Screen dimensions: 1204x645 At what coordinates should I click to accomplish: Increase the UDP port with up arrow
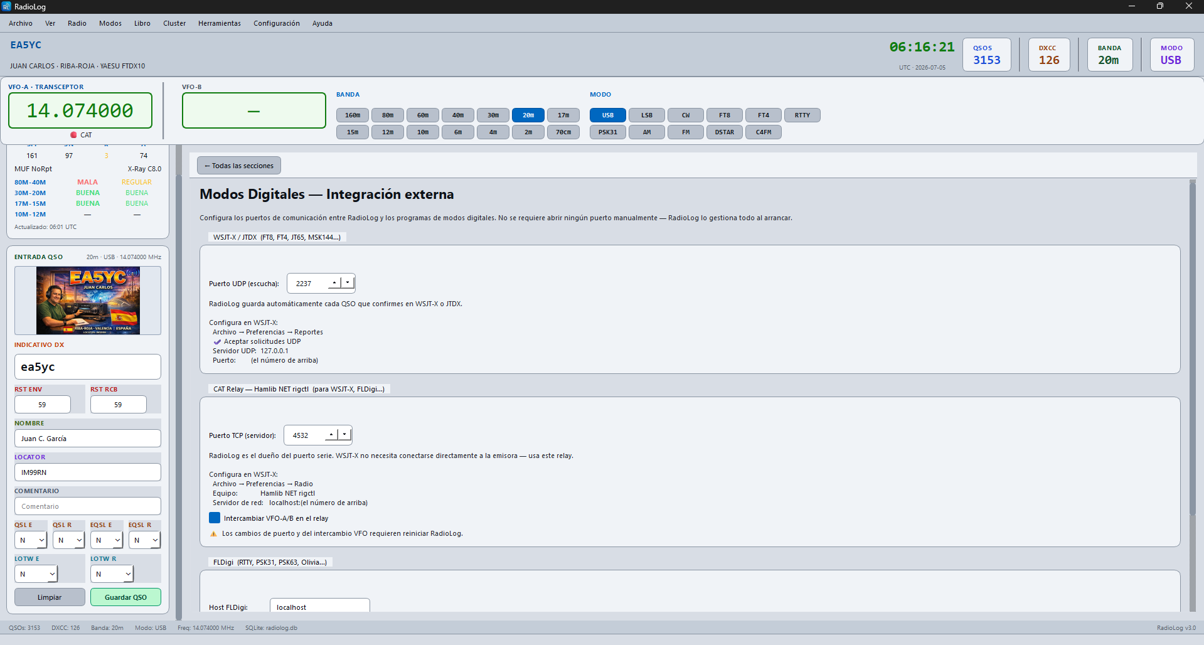click(x=334, y=283)
